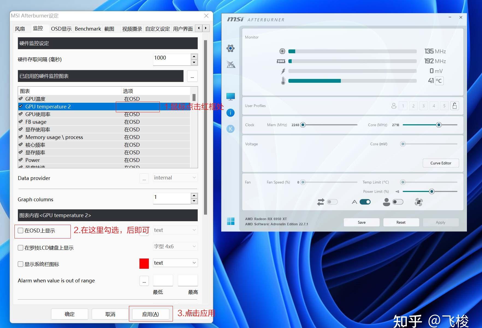The width and height of the screenshot is (482, 328).
Task: Click the memory clock icon in Monitor
Action: point(281,61)
